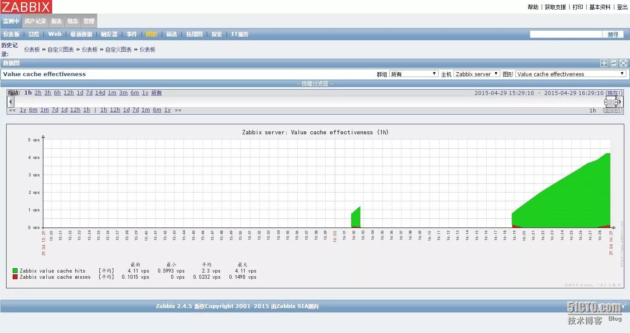Add this graph to favourites via plus icon
630x333 pixels.
coord(603,63)
